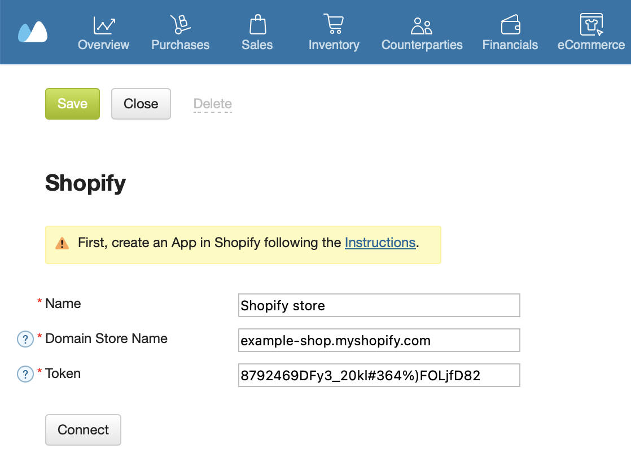Focus the Domain Store Name field

[379, 340]
